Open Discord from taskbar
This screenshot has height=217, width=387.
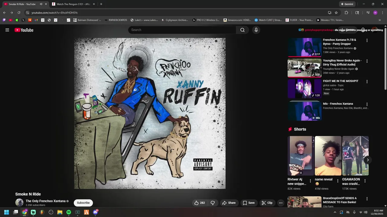coord(96,212)
